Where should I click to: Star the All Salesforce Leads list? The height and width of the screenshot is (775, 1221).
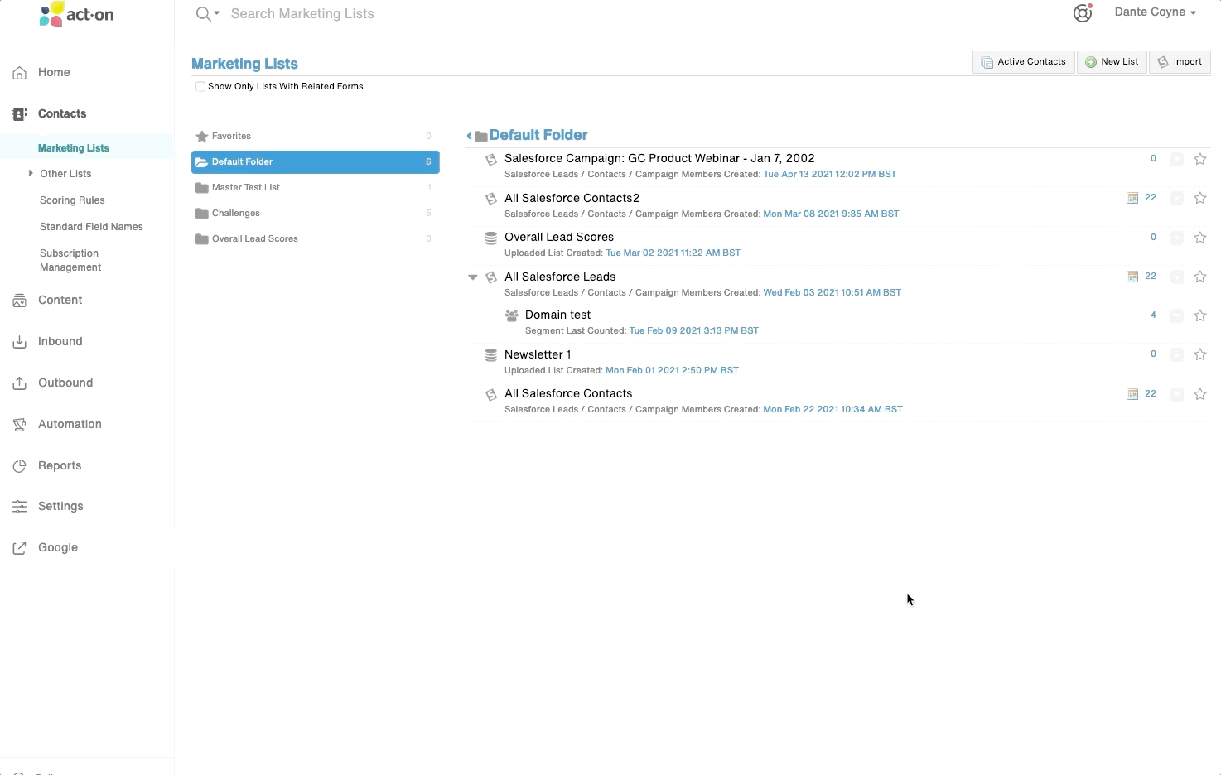click(x=1199, y=277)
